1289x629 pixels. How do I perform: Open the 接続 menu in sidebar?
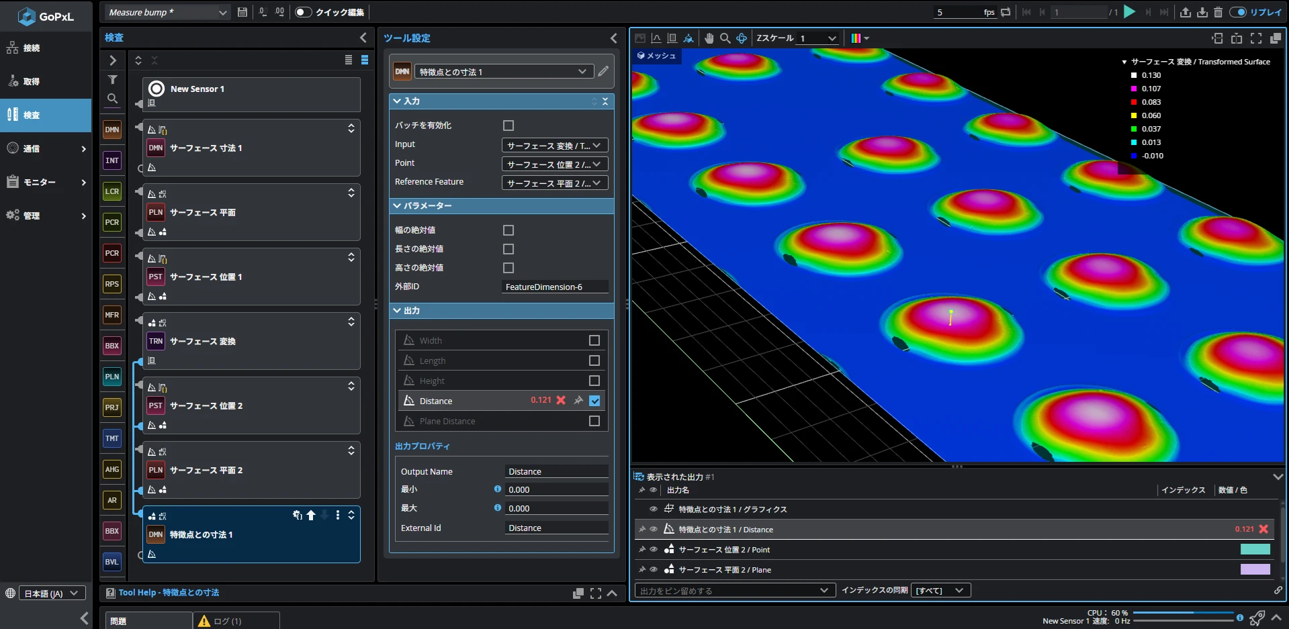click(32, 48)
